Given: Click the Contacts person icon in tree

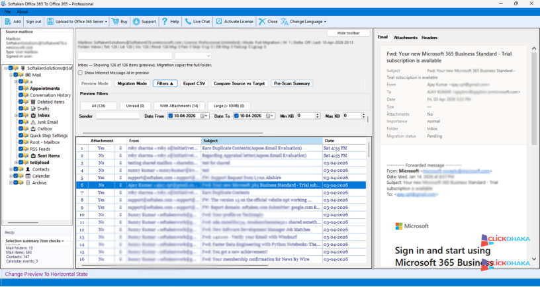Looking at the screenshot, I should pos(28,169).
